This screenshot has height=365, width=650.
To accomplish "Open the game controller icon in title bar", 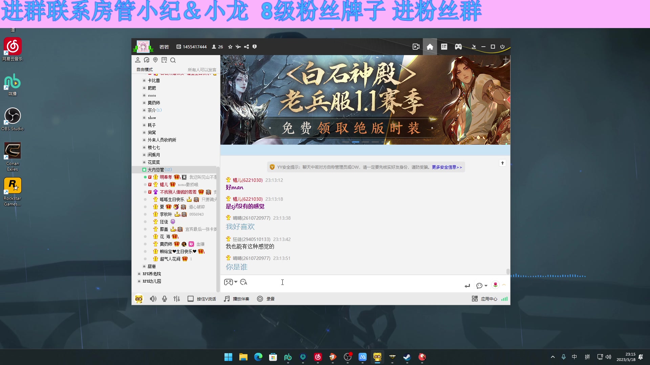I will click(458, 47).
